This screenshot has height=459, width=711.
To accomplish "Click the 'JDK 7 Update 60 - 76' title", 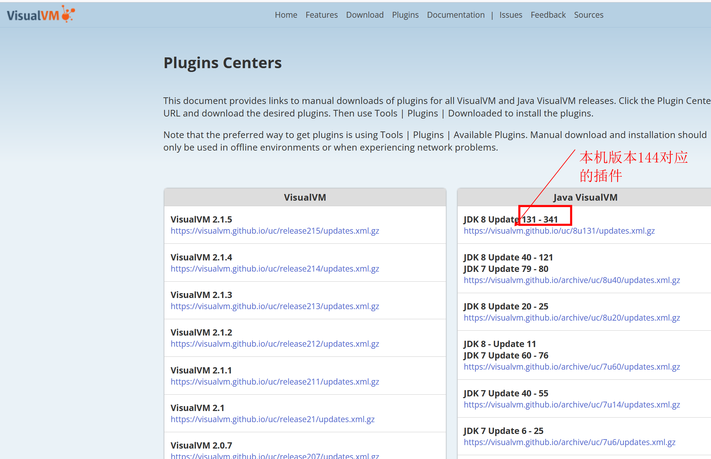I will 506,355.
